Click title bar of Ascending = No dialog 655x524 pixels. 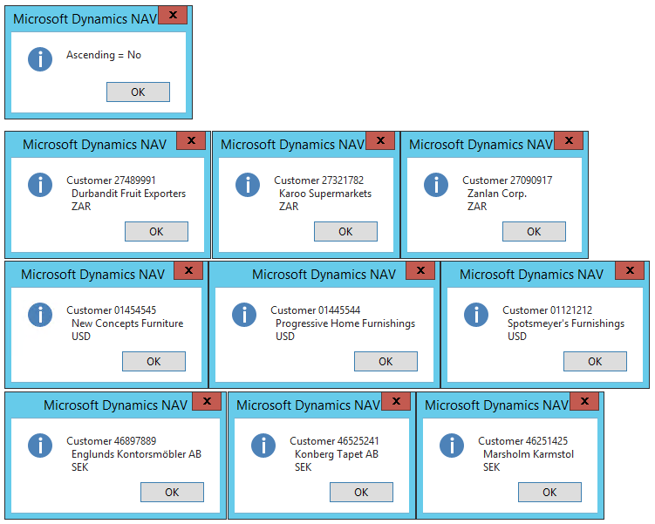[x=85, y=19]
